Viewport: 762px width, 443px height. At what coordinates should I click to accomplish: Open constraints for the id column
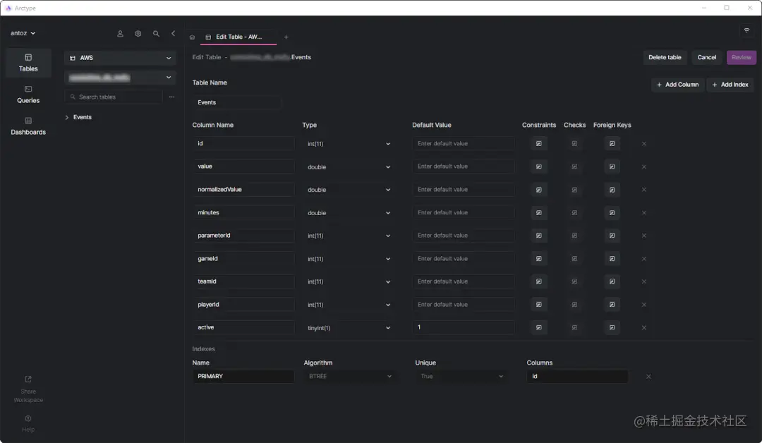[x=538, y=144]
